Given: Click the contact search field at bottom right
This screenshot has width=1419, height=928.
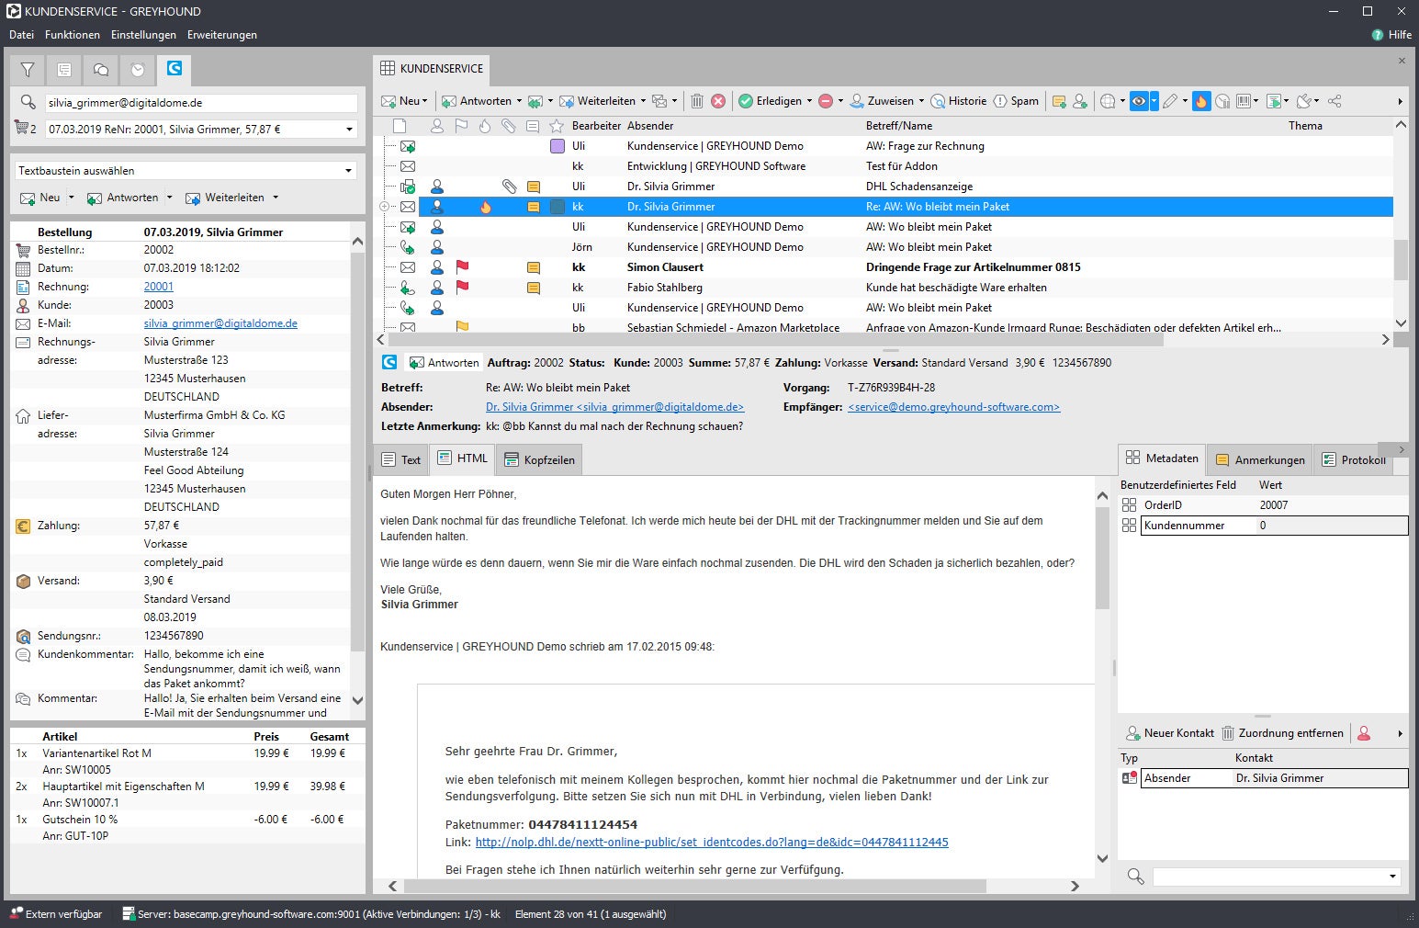Looking at the screenshot, I should (1277, 877).
